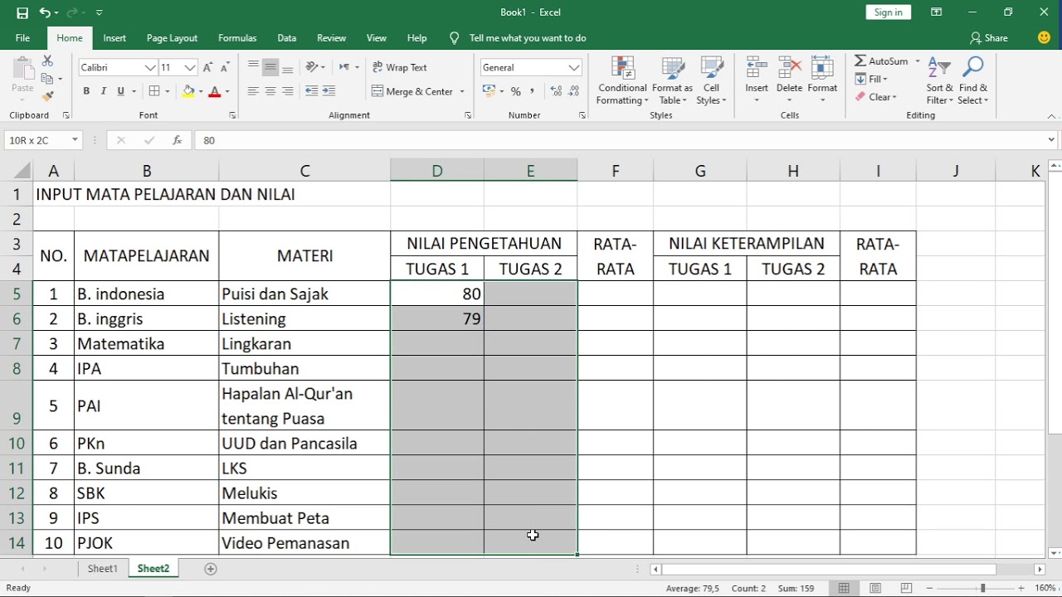1062x597 pixels.
Task: Toggle Bold formatting
Action: (x=86, y=91)
